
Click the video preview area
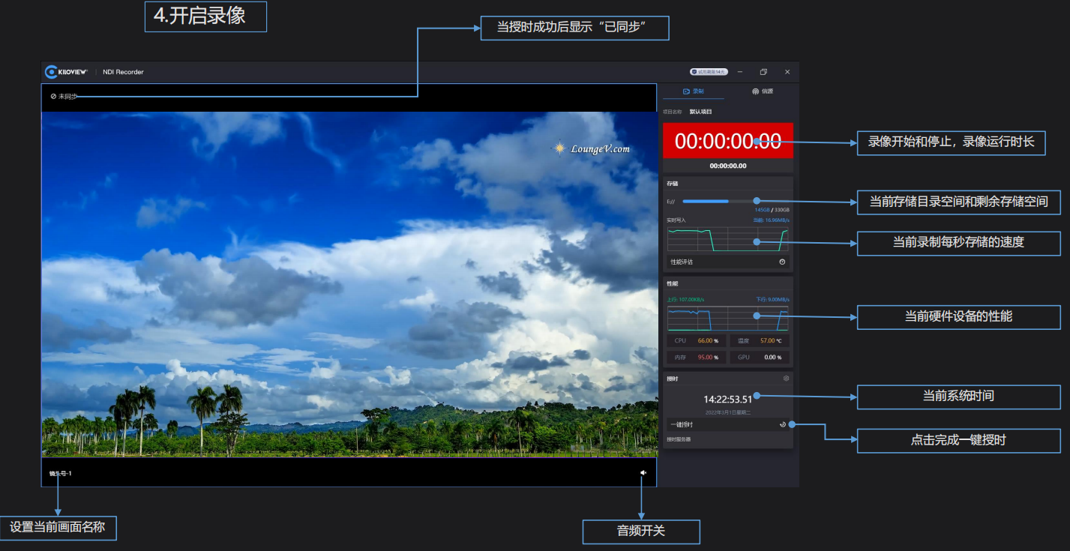pyautogui.click(x=349, y=285)
